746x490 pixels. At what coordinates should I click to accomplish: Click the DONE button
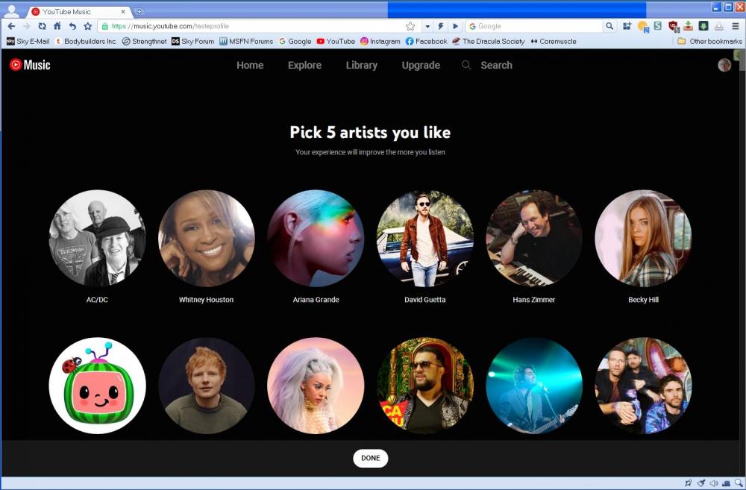click(x=370, y=458)
